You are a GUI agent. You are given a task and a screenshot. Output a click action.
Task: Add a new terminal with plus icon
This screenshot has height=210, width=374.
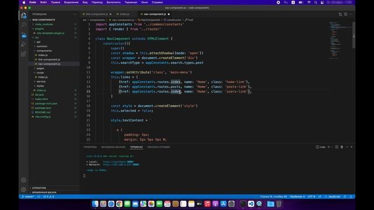coord(328,147)
